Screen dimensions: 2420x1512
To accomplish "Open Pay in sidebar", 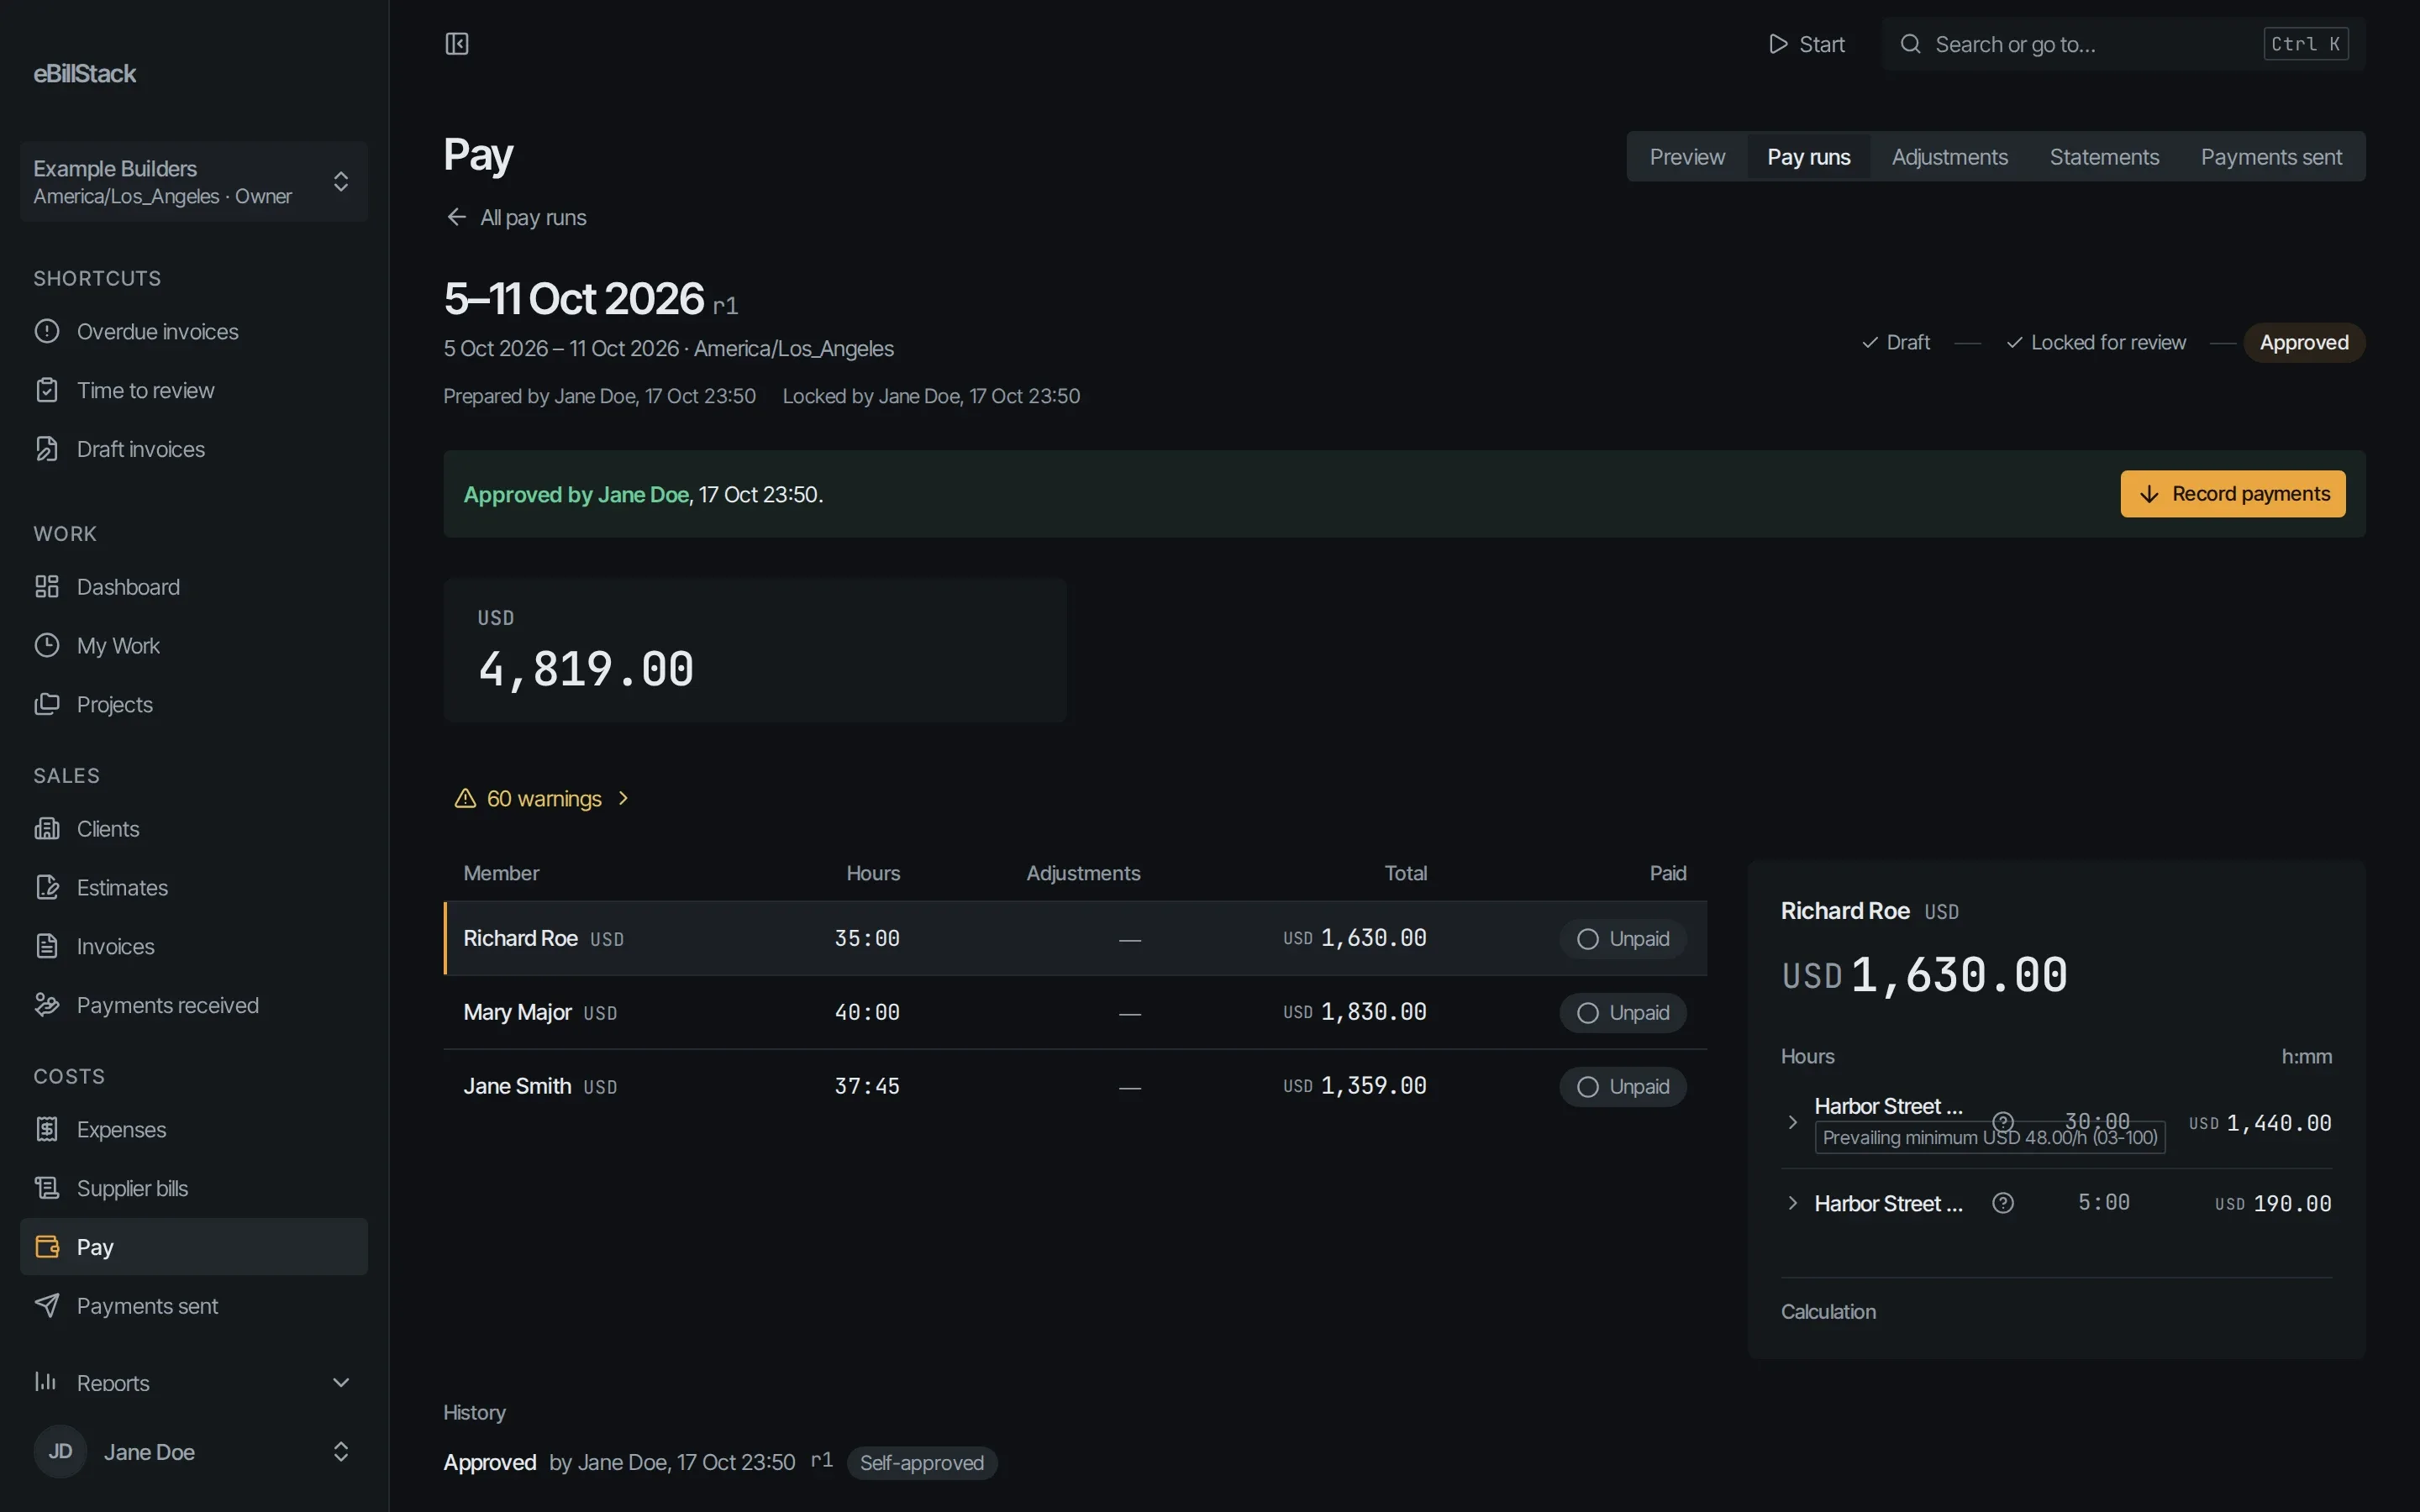I will click(194, 1247).
